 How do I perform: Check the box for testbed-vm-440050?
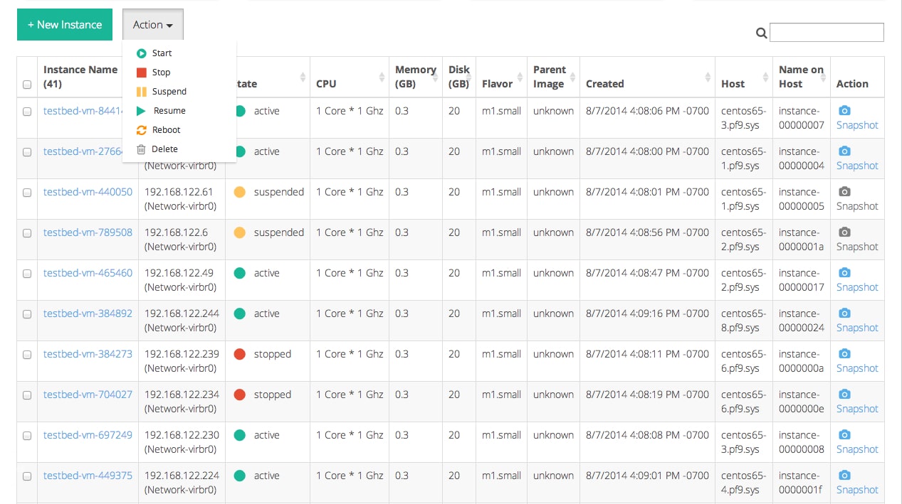pos(27,193)
